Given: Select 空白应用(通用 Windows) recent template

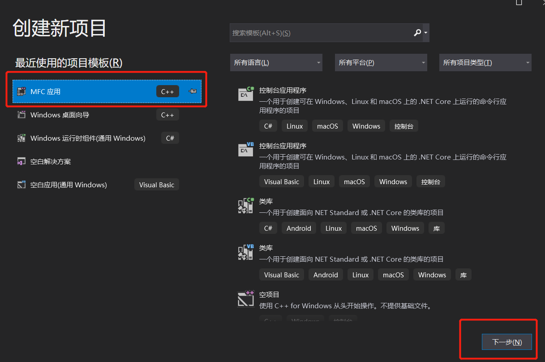Looking at the screenshot, I should (107, 185).
